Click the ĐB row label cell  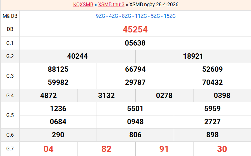(10, 30)
